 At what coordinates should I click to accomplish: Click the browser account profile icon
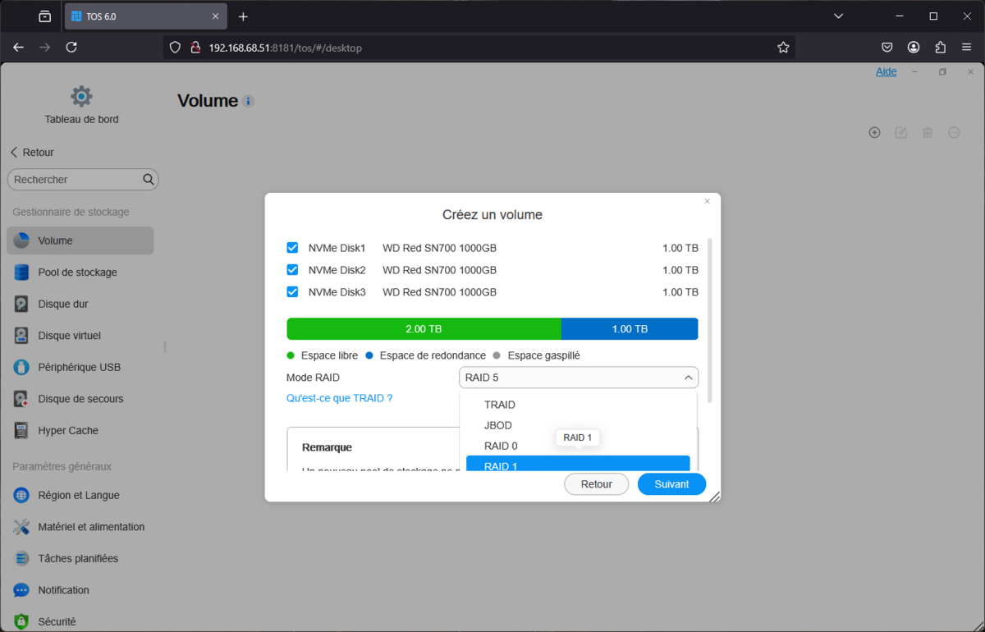pos(914,48)
